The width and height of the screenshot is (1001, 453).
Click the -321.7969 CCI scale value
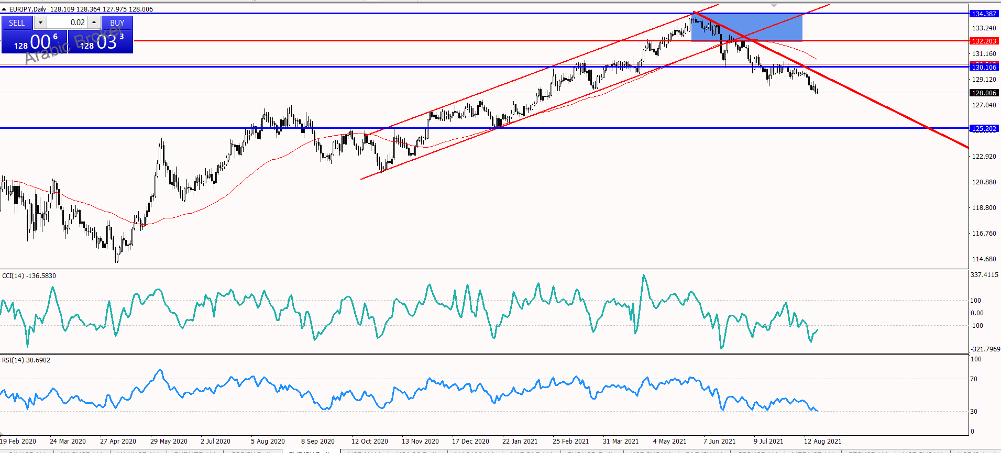click(985, 349)
